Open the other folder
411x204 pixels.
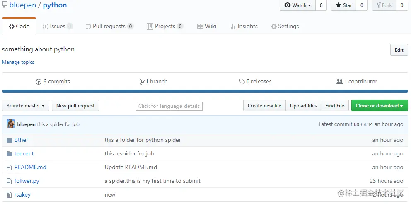(21, 140)
